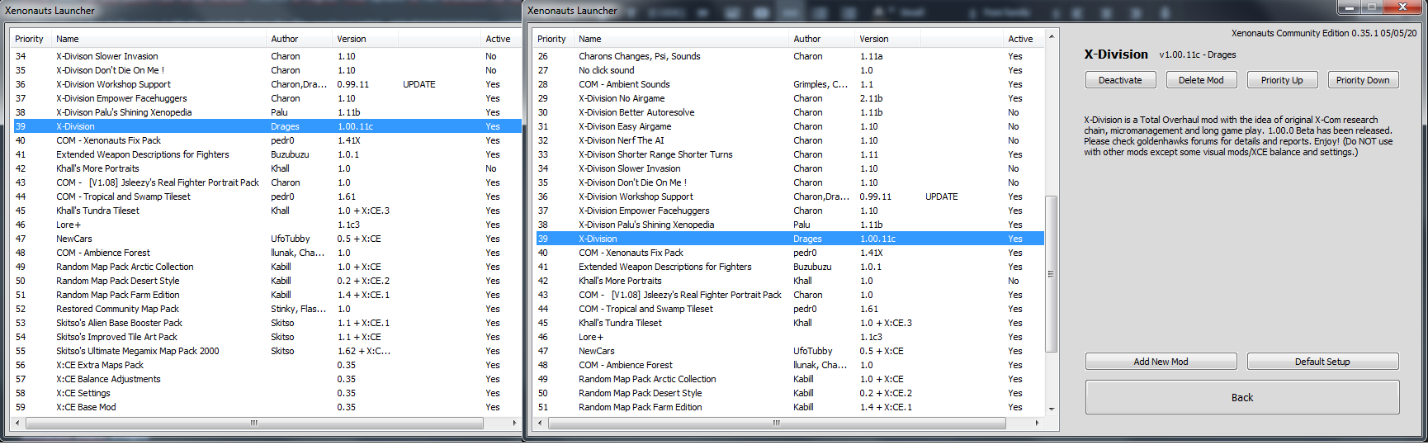
Task: Select 'X-Divison Slower Invasion' in left window
Action: [267, 56]
